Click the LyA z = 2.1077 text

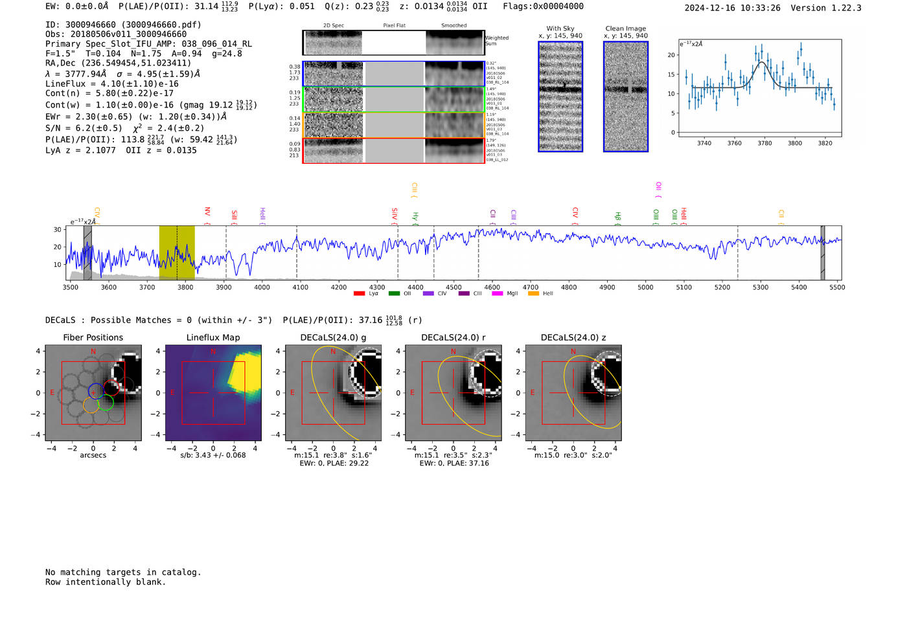pyautogui.click(x=80, y=150)
